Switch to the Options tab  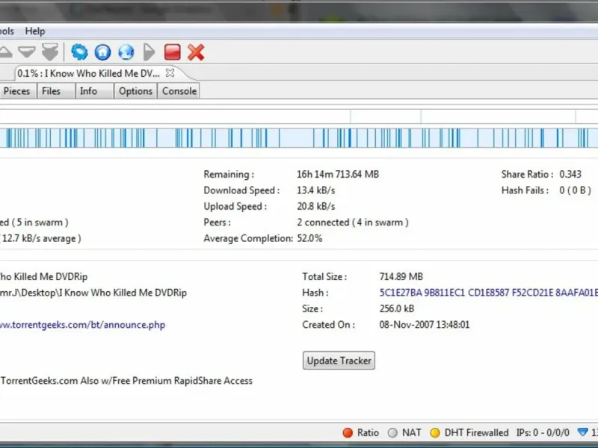(135, 91)
